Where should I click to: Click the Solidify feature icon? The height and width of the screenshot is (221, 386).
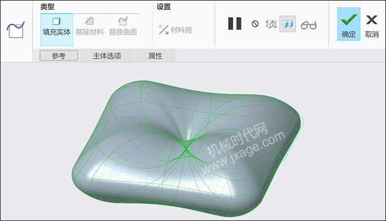click(16, 30)
